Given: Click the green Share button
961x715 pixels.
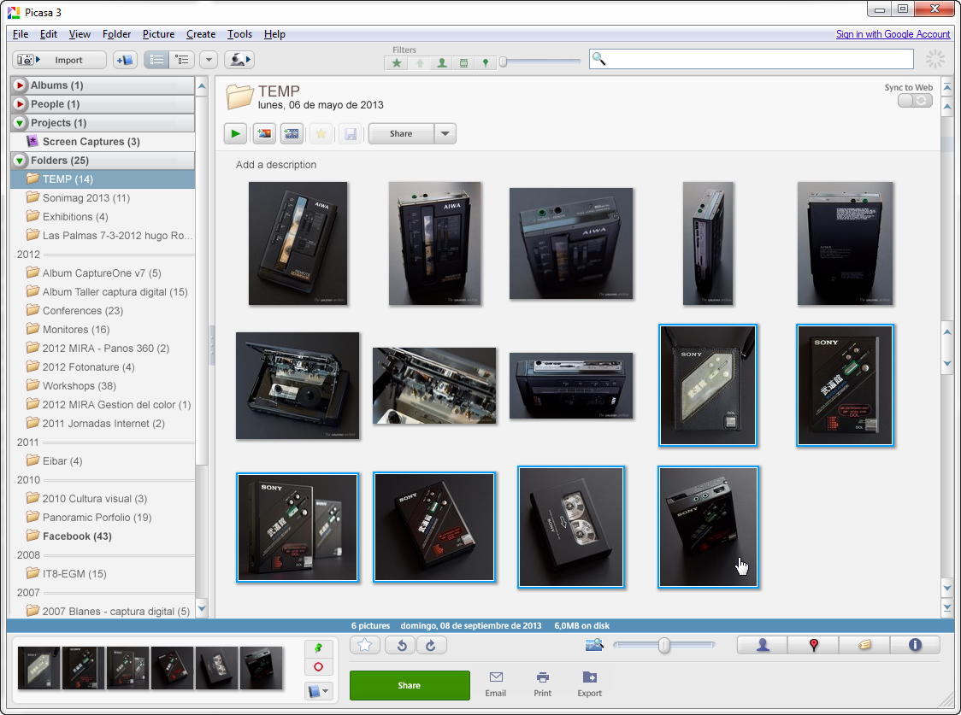Looking at the screenshot, I should pos(410,685).
